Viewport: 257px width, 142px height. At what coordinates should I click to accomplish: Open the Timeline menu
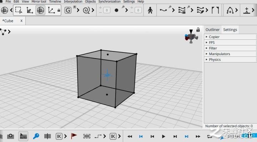[55, 1]
